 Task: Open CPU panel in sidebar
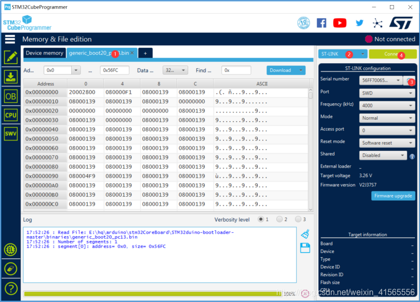[x=11, y=116]
